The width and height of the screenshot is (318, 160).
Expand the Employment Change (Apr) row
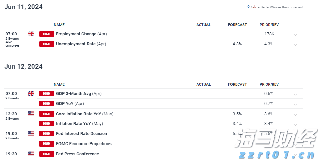tap(295, 34)
